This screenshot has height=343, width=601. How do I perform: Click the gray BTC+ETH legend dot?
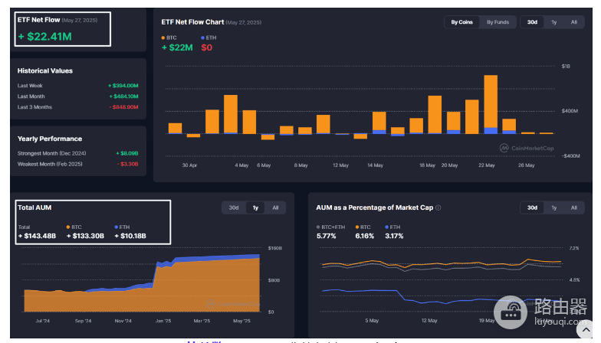point(318,227)
